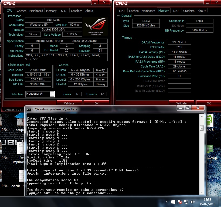Click Validate button in left CPU-Z window
The height and width of the screenshot is (207, 221).
point(69,103)
